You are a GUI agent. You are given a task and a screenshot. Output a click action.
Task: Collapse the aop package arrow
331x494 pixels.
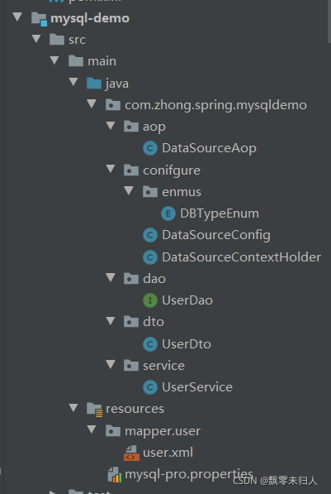(111, 126)
